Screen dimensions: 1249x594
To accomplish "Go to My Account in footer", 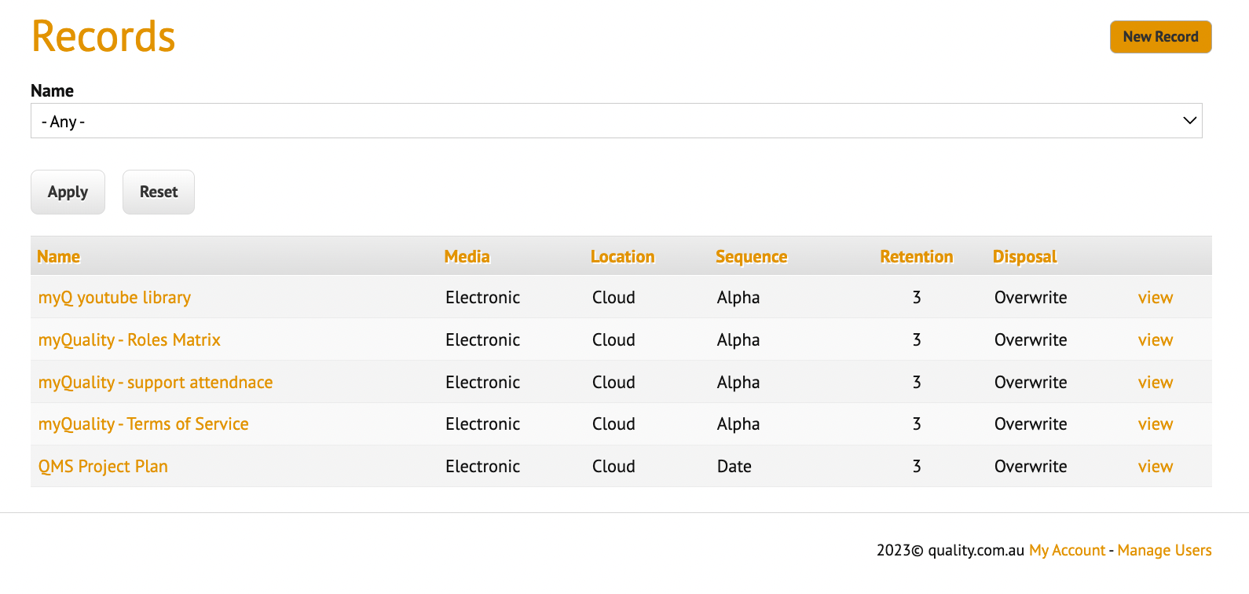I will [1067, 551].
